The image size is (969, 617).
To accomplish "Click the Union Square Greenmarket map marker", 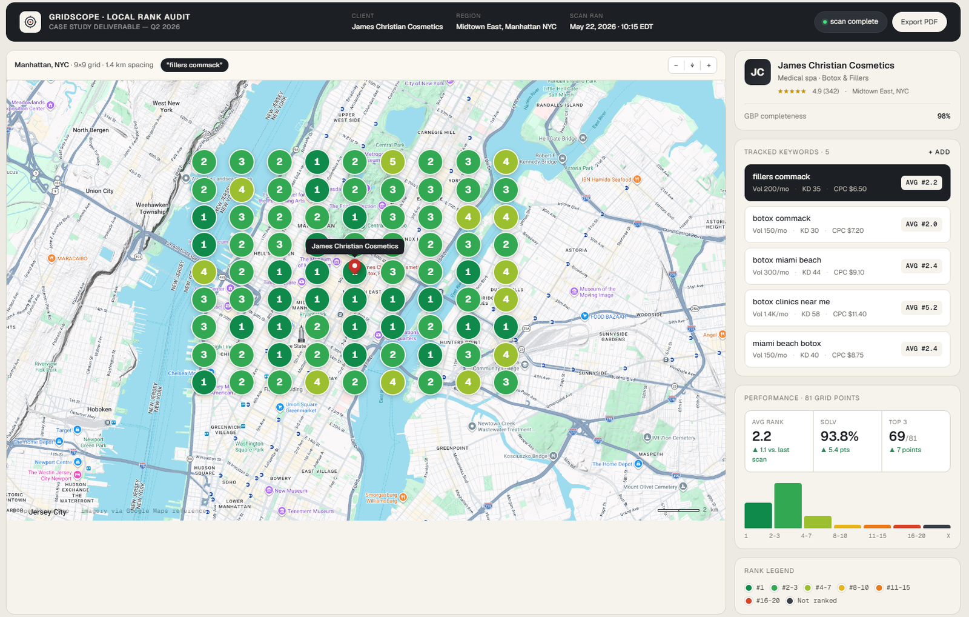I will point(280,407).
